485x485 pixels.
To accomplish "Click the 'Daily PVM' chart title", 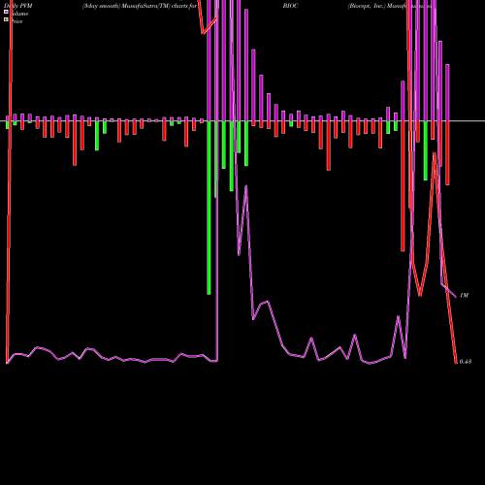I will (18, 6).
